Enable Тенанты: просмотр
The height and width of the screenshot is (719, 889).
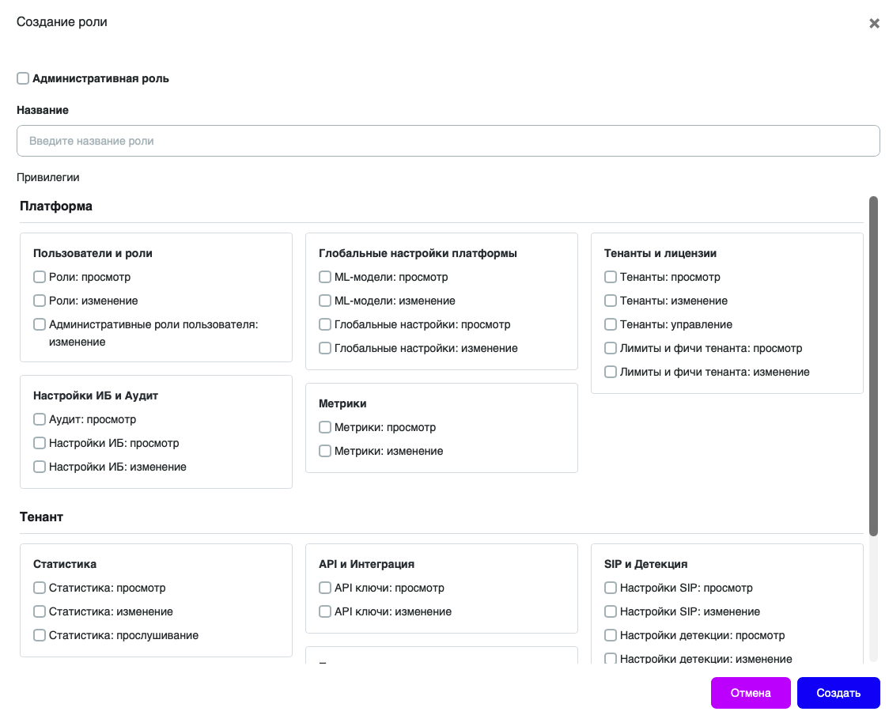point(610,277)
